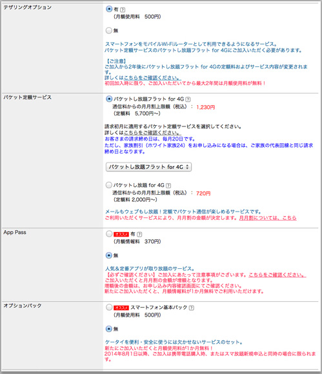Click (定額料 2,000円〜) text
Screen dimensions: 322x374
(135, 200)
